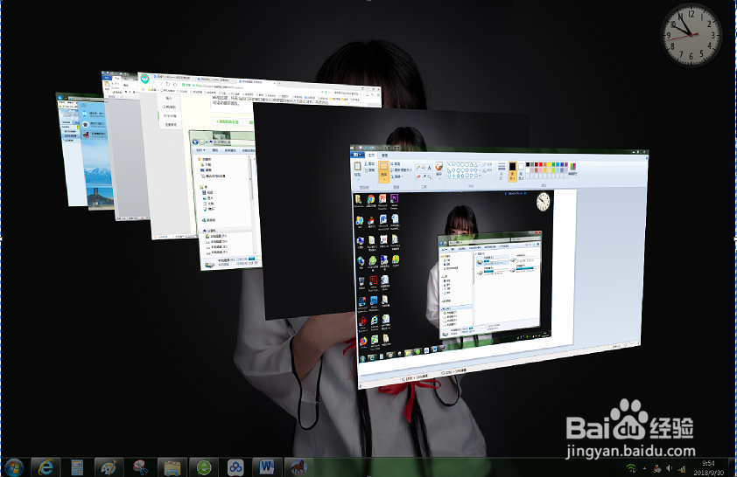The image size is (737, 477).
Task: Open the horse icon app on taskbar
Action: (x=298, y=467)
